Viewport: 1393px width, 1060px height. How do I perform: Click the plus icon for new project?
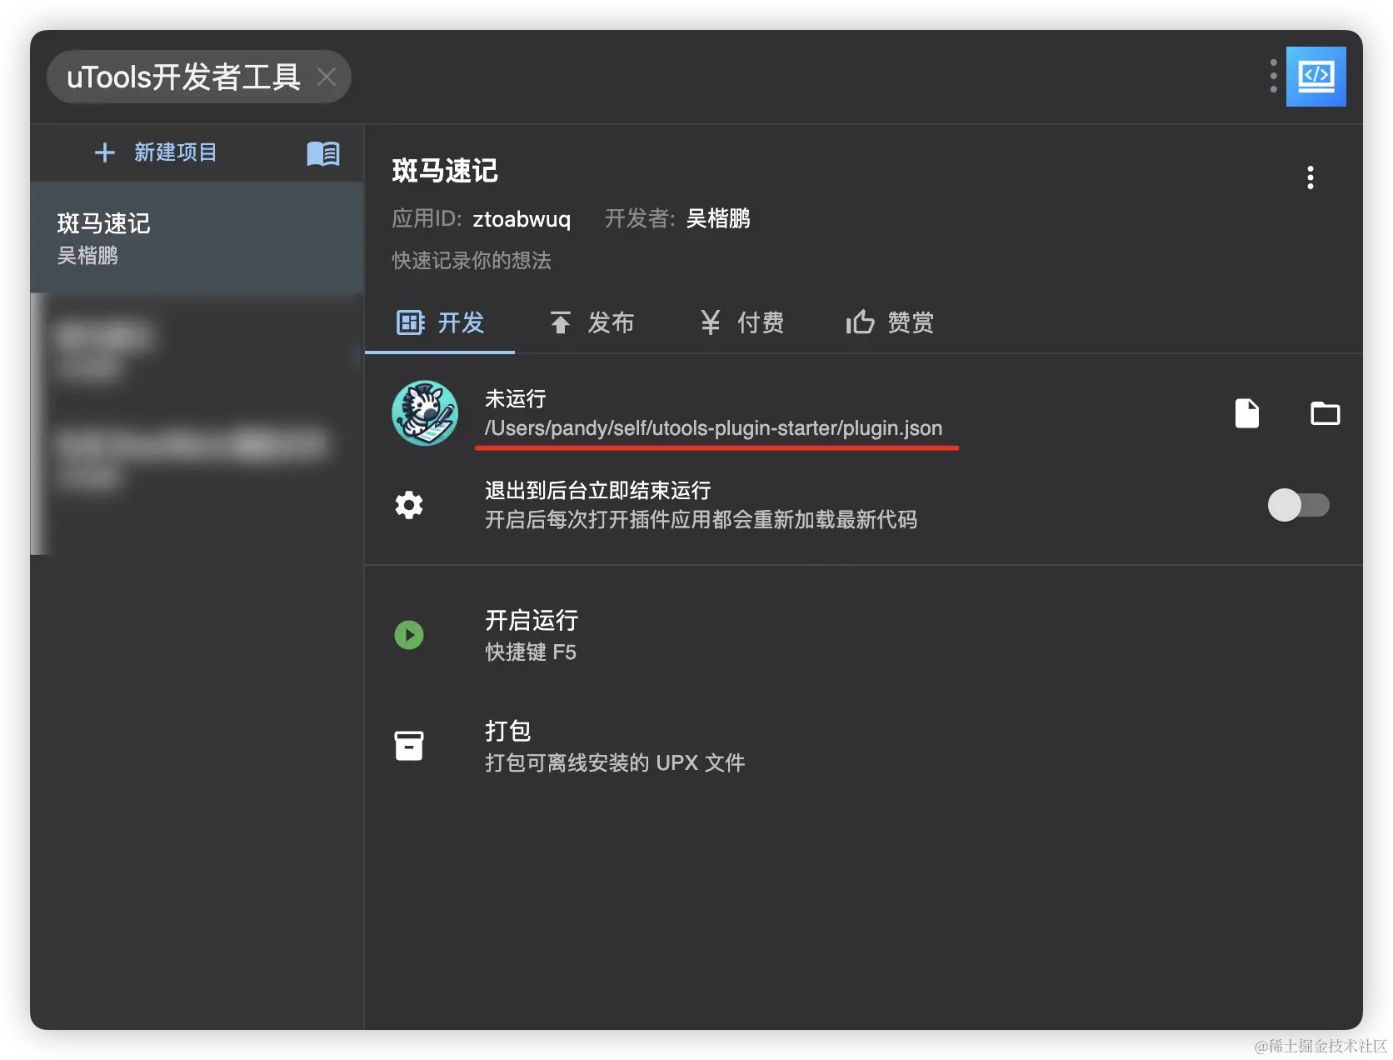105,152
